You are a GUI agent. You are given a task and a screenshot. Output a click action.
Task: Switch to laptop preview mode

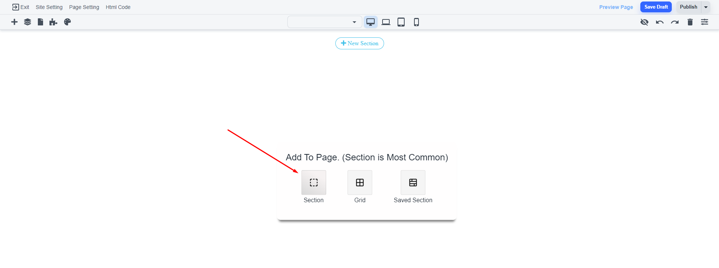pyautogui.click(x=386, y=22)
